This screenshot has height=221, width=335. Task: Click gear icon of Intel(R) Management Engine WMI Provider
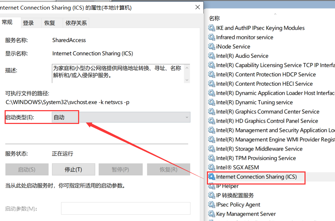pos(212,140)
